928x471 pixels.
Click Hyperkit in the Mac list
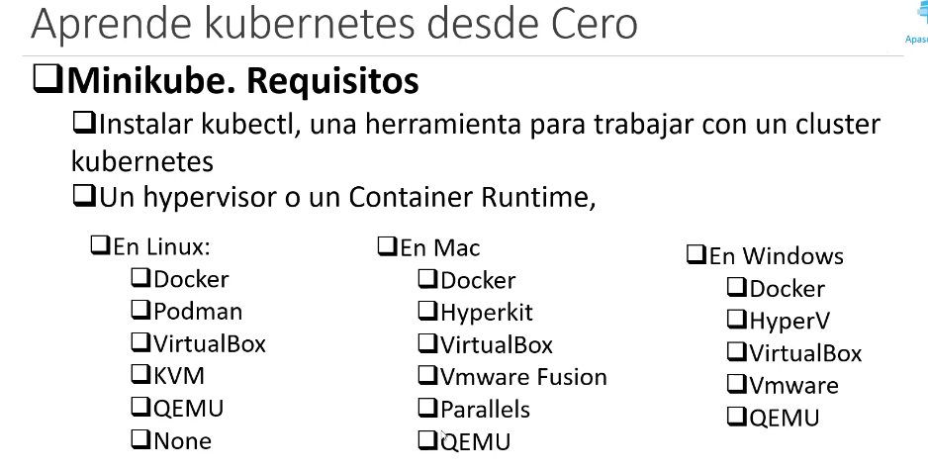pyautogui.click(x=487, y=313)
